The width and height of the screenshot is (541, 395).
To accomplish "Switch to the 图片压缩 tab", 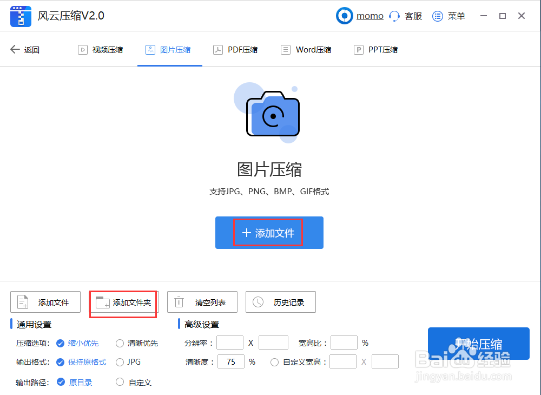I will [168, 50].
